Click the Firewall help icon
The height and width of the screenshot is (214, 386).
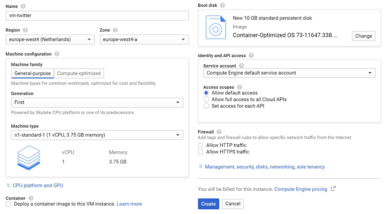coord(219,132)
